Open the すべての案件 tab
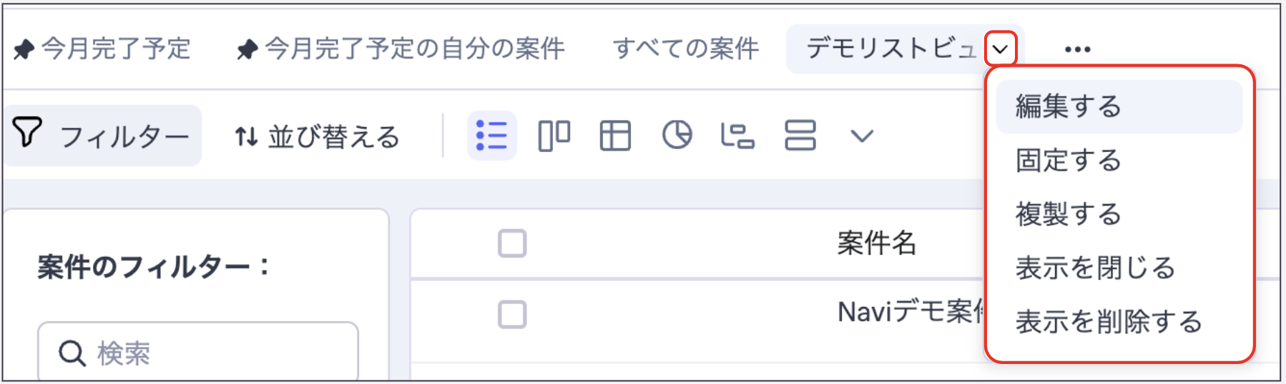 click(685, 49)
